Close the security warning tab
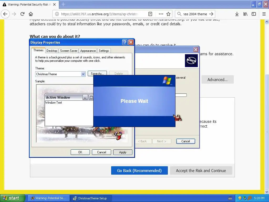The height and width of the screenshot is (202, 269). (54, 4)
